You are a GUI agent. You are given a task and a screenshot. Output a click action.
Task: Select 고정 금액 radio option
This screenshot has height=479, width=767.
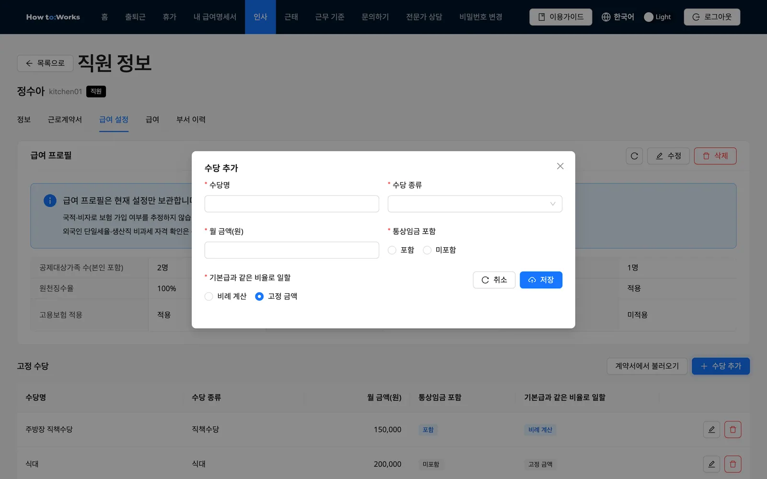pos(259,297)
